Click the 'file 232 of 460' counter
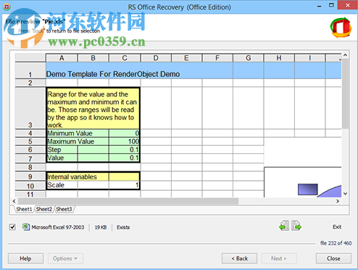 coord(336,243)
